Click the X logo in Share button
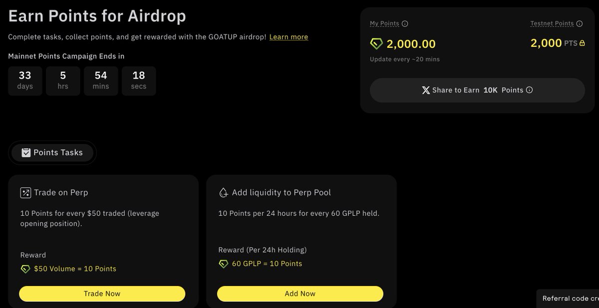Image resolution: width=599 pixels, height=308 pixels. [x=426, y=90]
